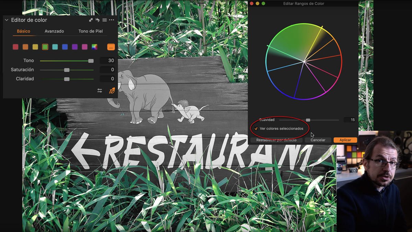Minimize the Editar Rangos de Color window
Screen dimensions: 412x232
tap(257, 3)
